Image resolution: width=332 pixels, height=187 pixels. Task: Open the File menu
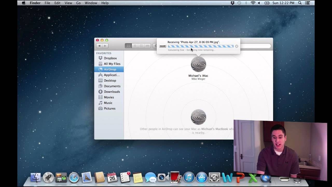[x=47, y=3]
